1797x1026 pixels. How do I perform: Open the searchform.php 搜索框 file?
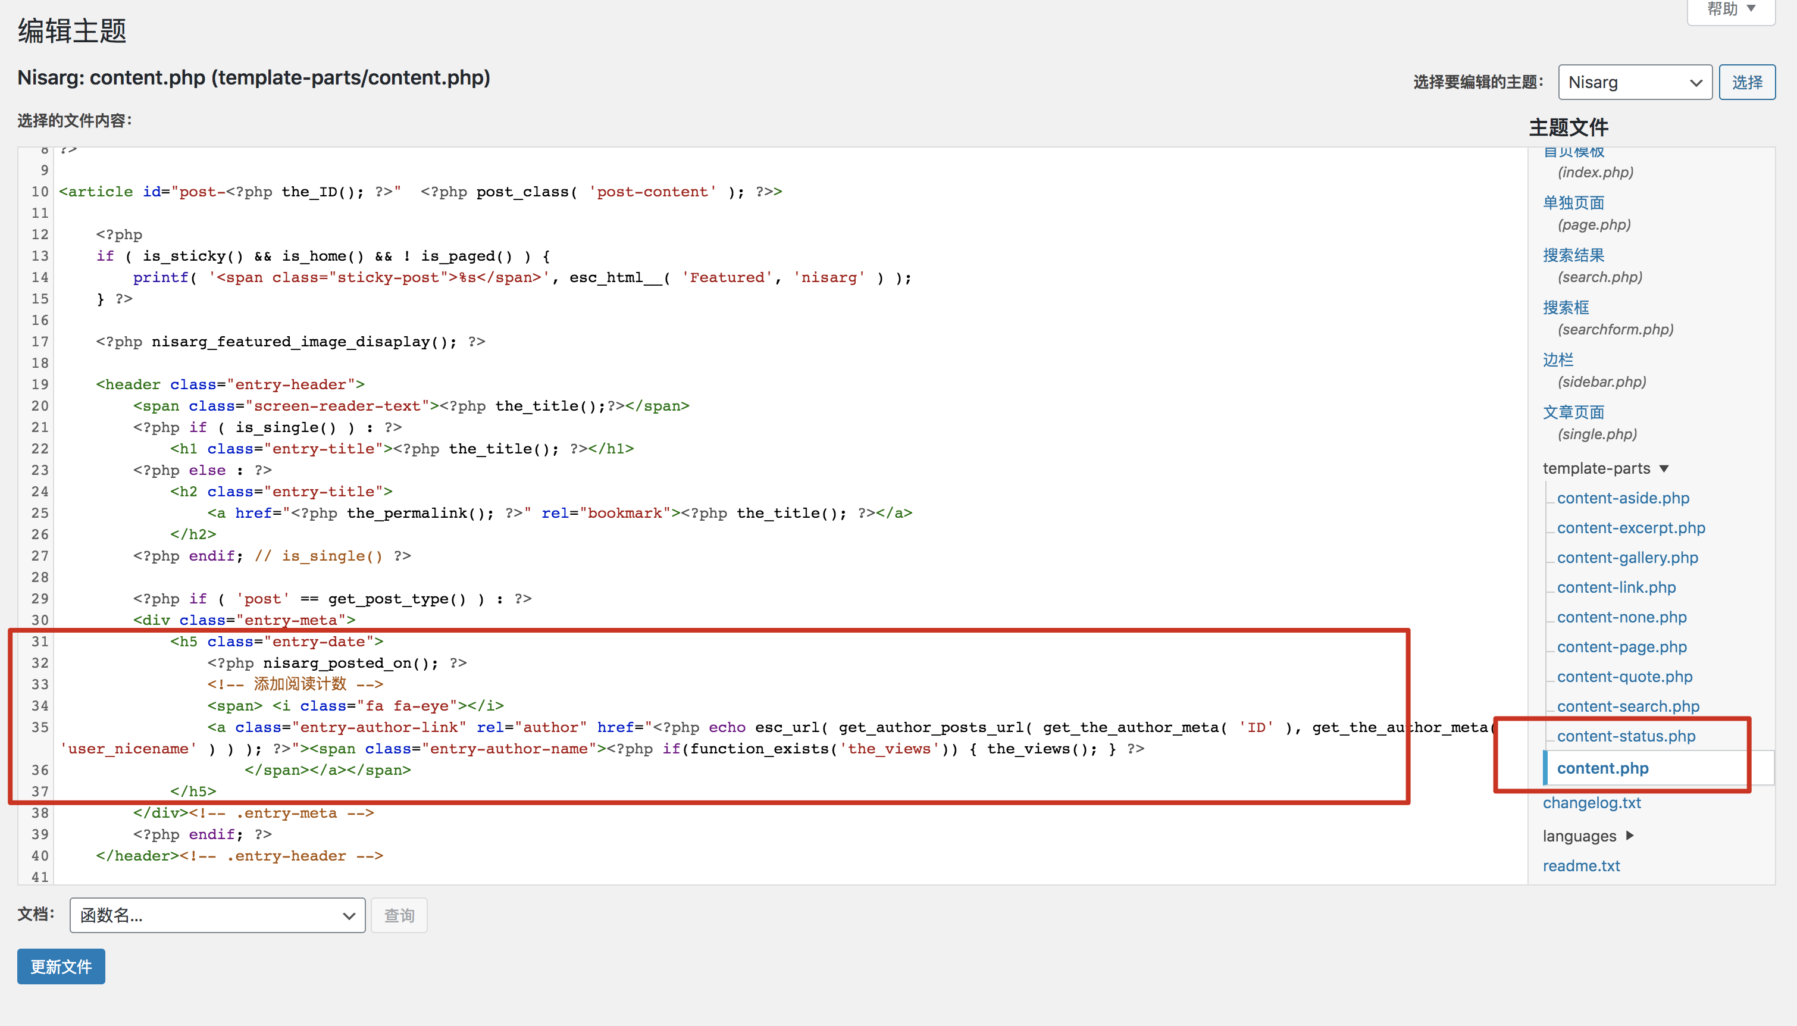[1566, 306]
